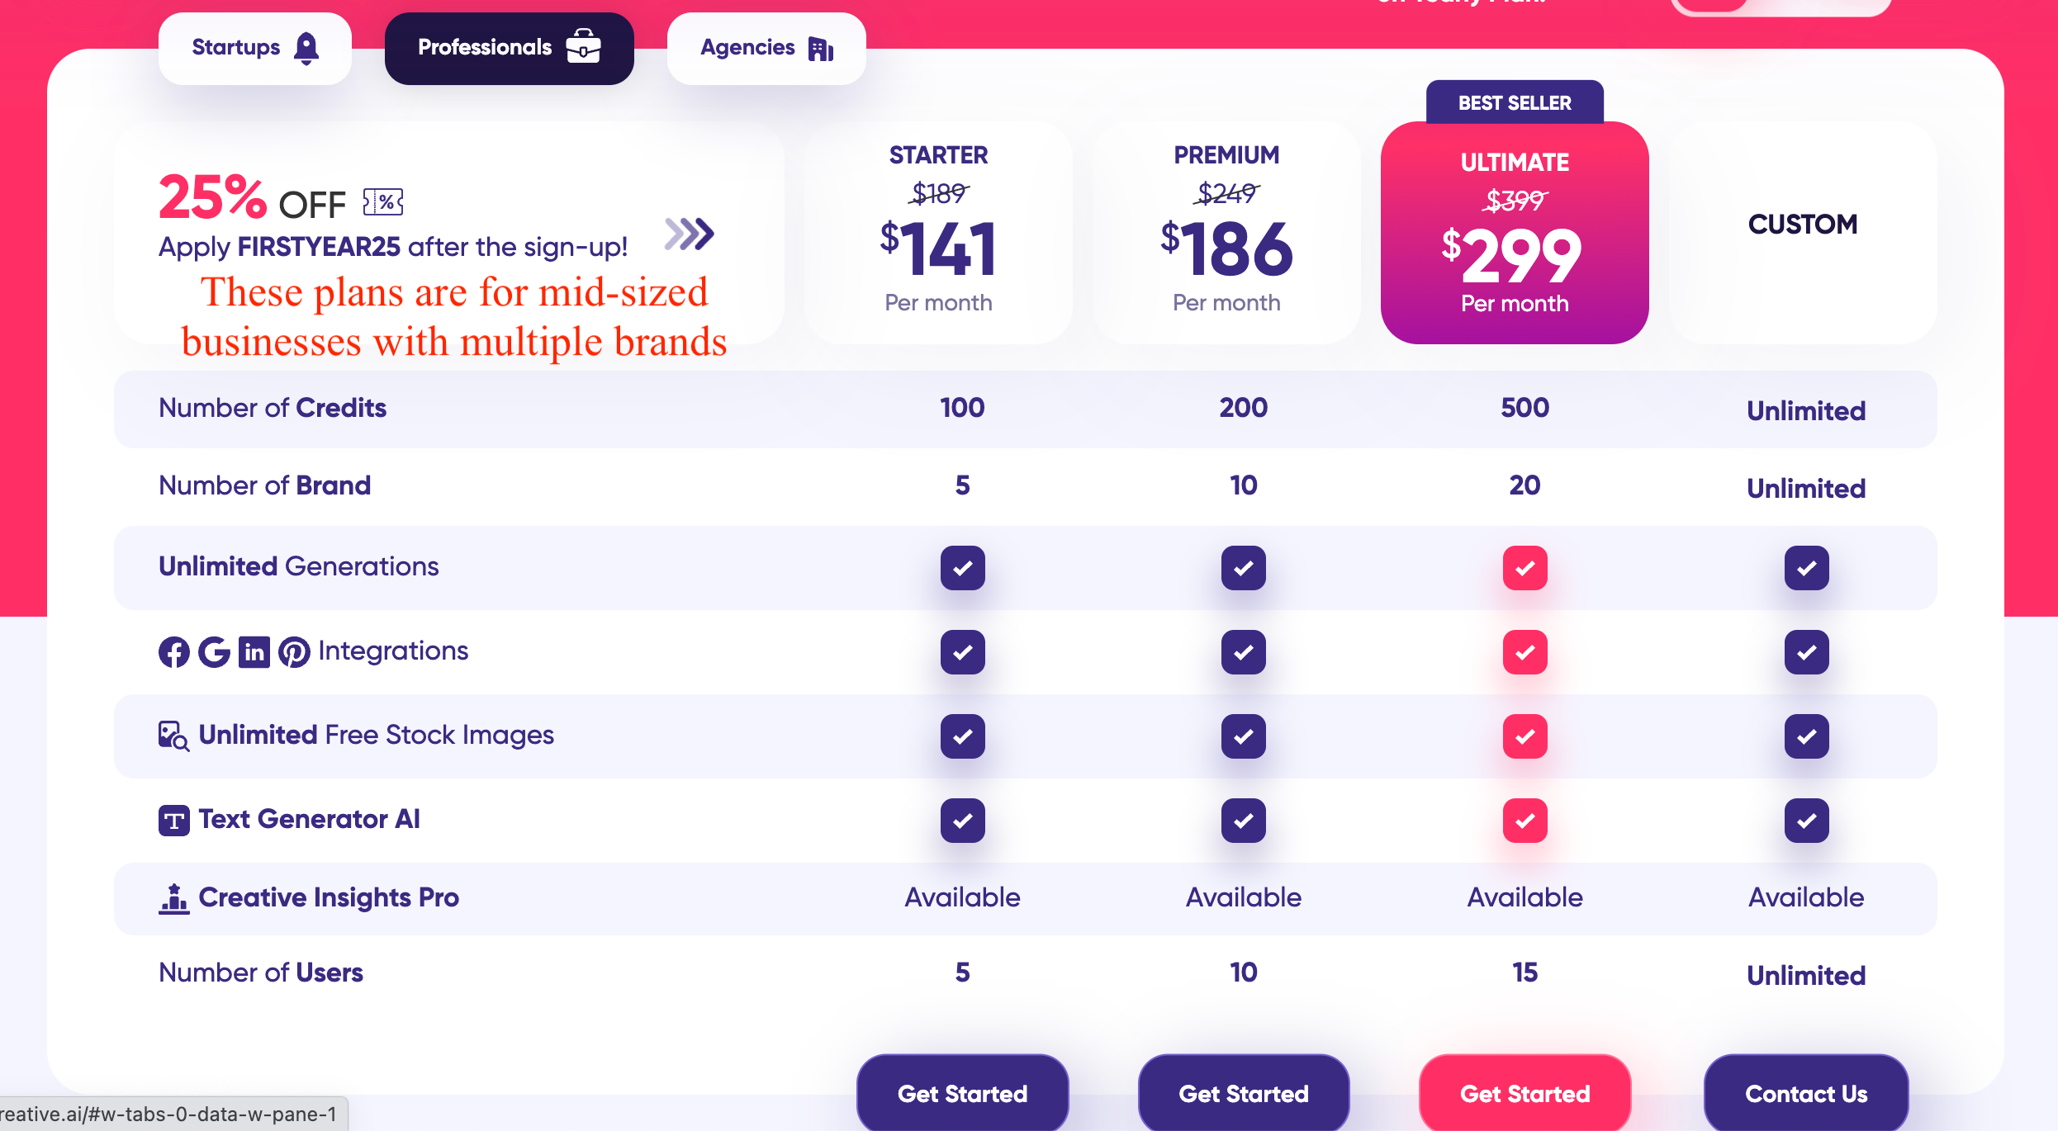Click Get Started under the Starter plan
Viewport: 2058px width, 1131px height.
[x=962, y=1093]
